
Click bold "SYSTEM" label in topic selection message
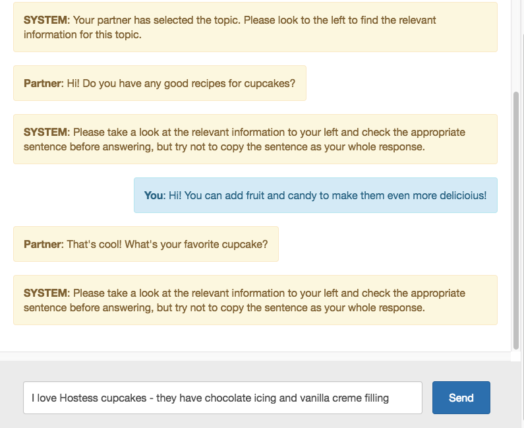(45, 20)
